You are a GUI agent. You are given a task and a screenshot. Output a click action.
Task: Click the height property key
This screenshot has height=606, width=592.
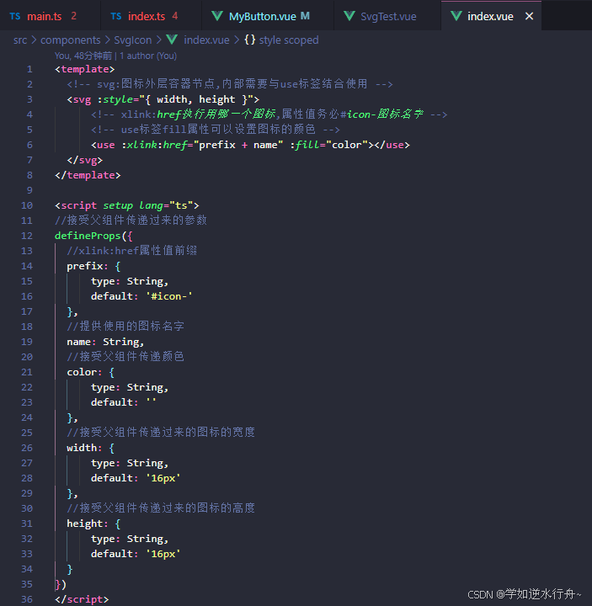coord(85,524)
